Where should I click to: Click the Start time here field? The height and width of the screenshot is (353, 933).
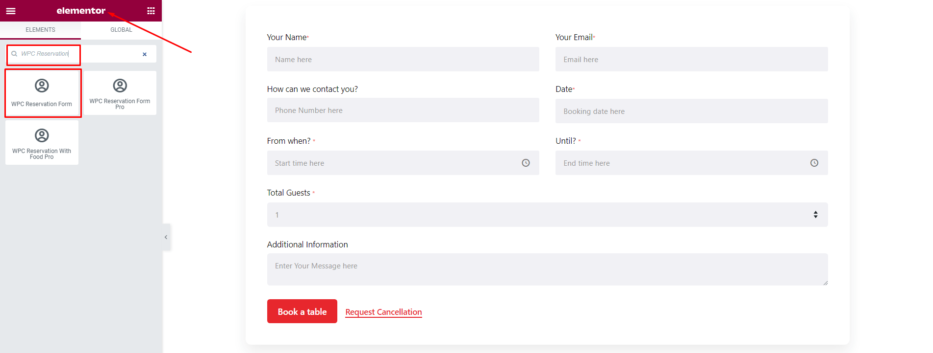tap(403, 163)
